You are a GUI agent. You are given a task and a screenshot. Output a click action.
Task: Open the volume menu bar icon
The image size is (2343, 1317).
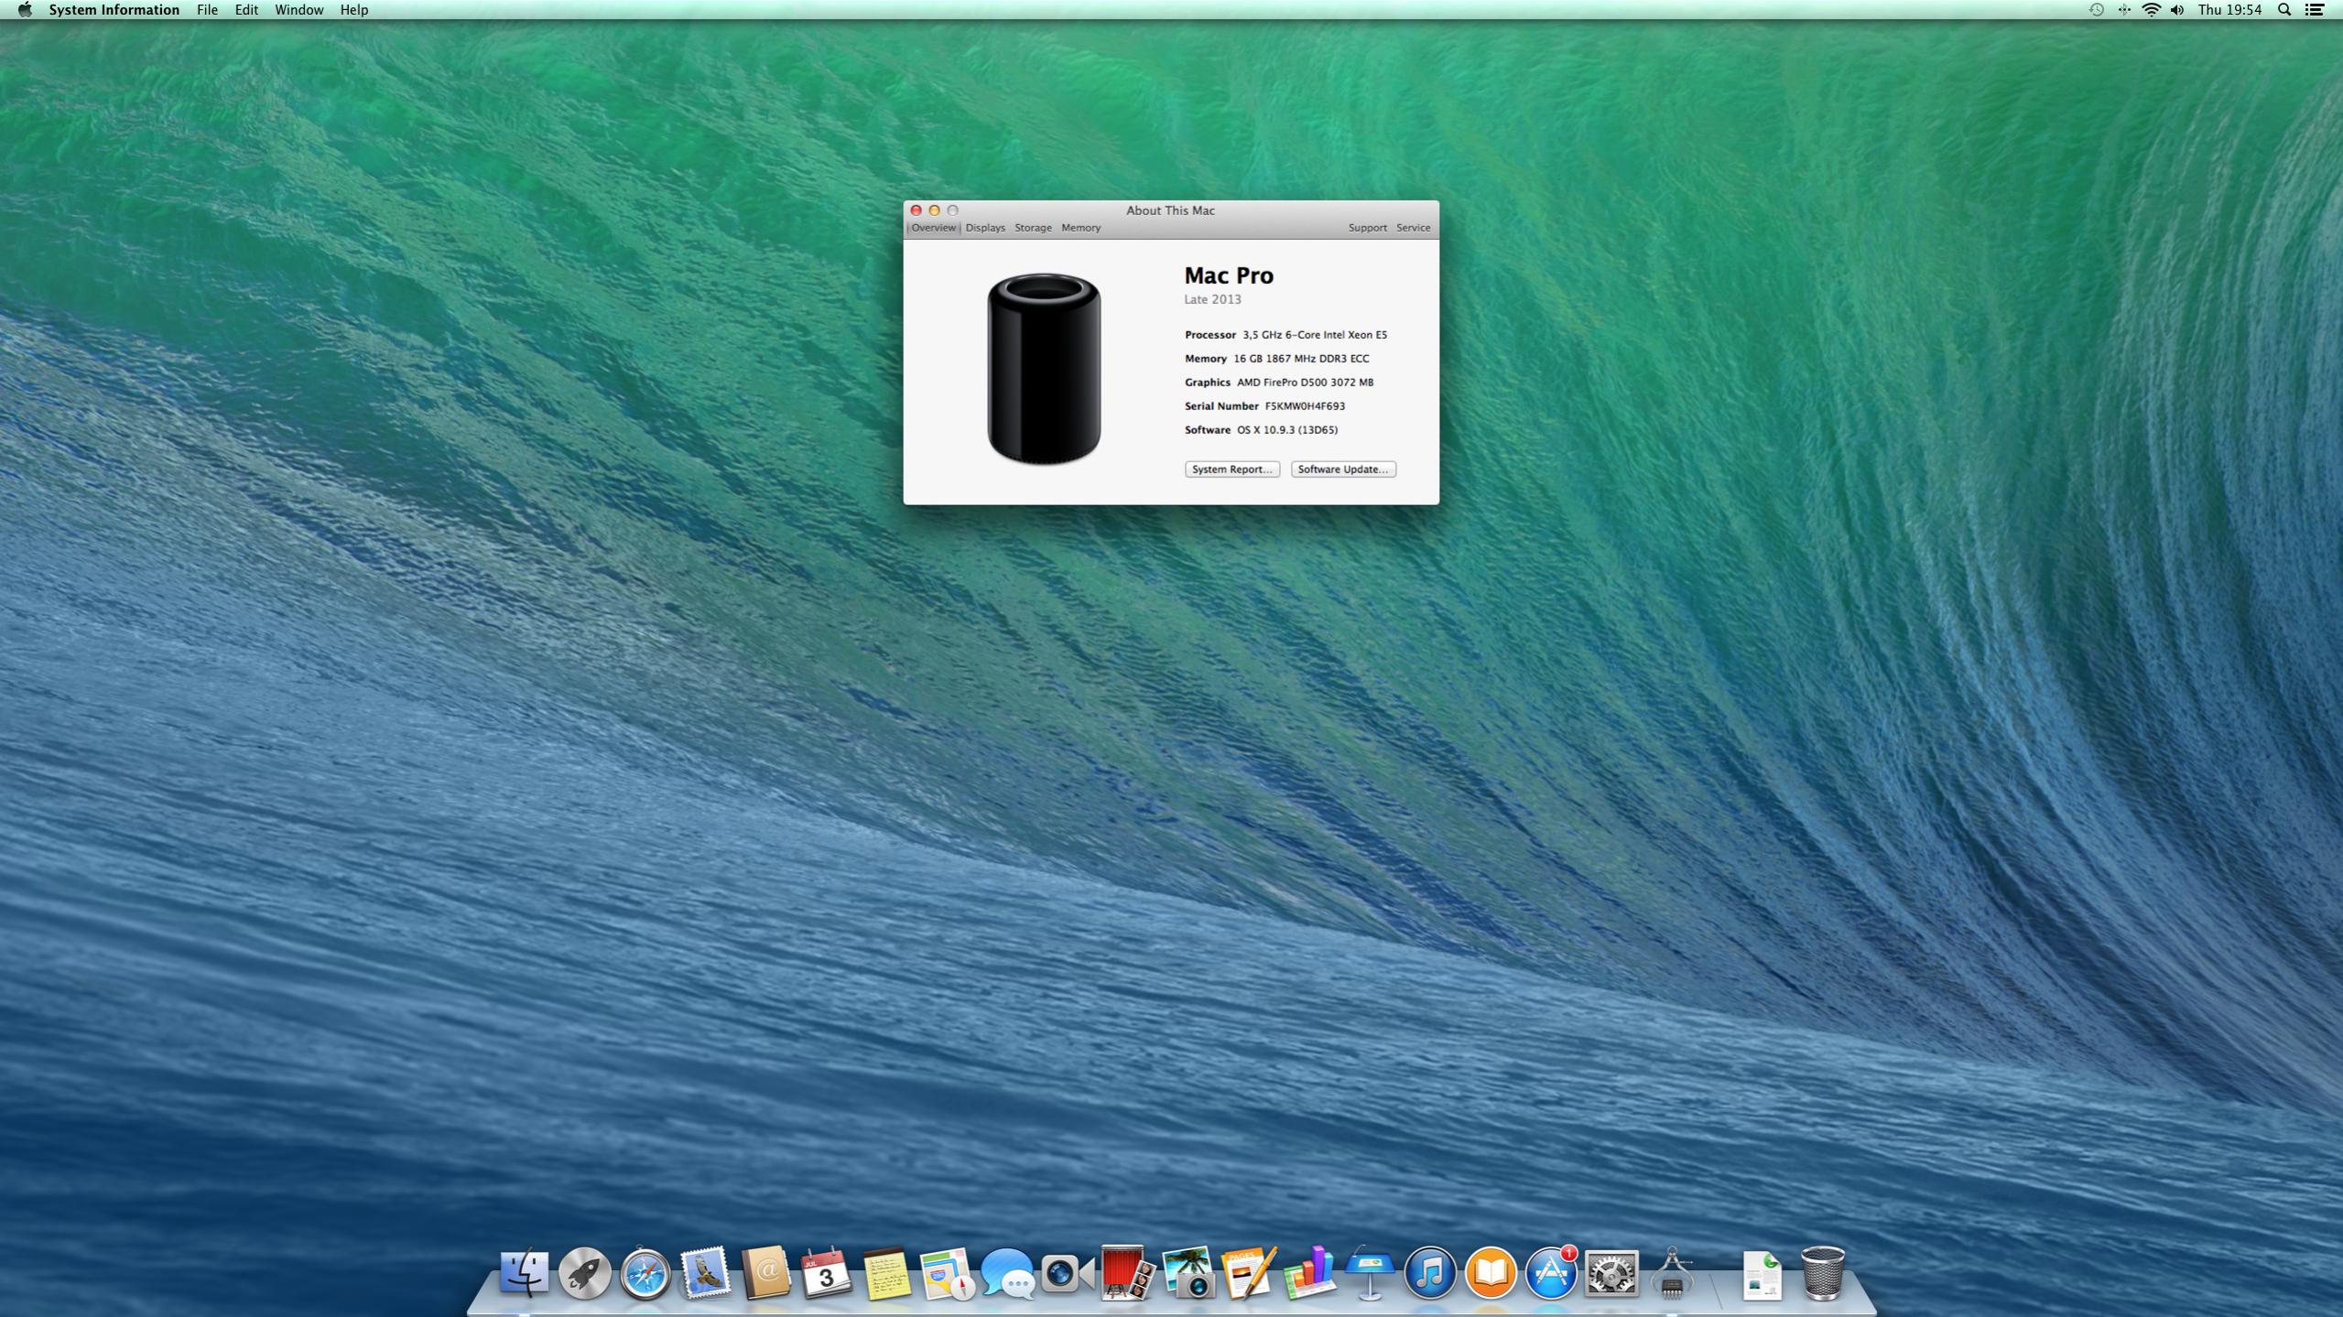2177,10
